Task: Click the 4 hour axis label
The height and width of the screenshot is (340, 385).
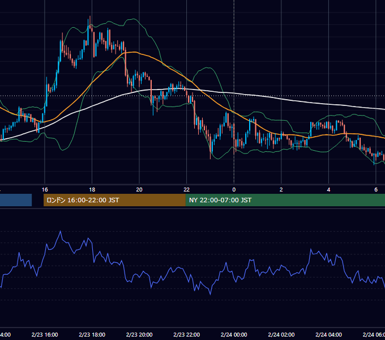Action: click(328, 190)
